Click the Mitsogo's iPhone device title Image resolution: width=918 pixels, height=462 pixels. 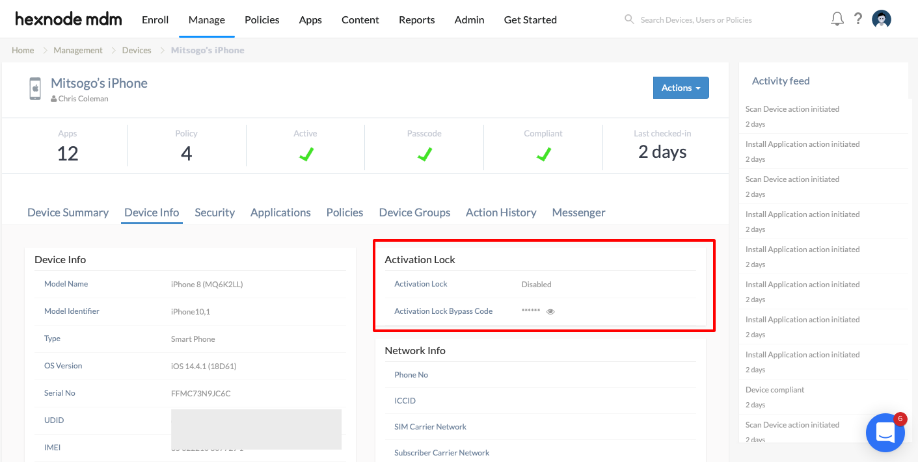point(99,83)
